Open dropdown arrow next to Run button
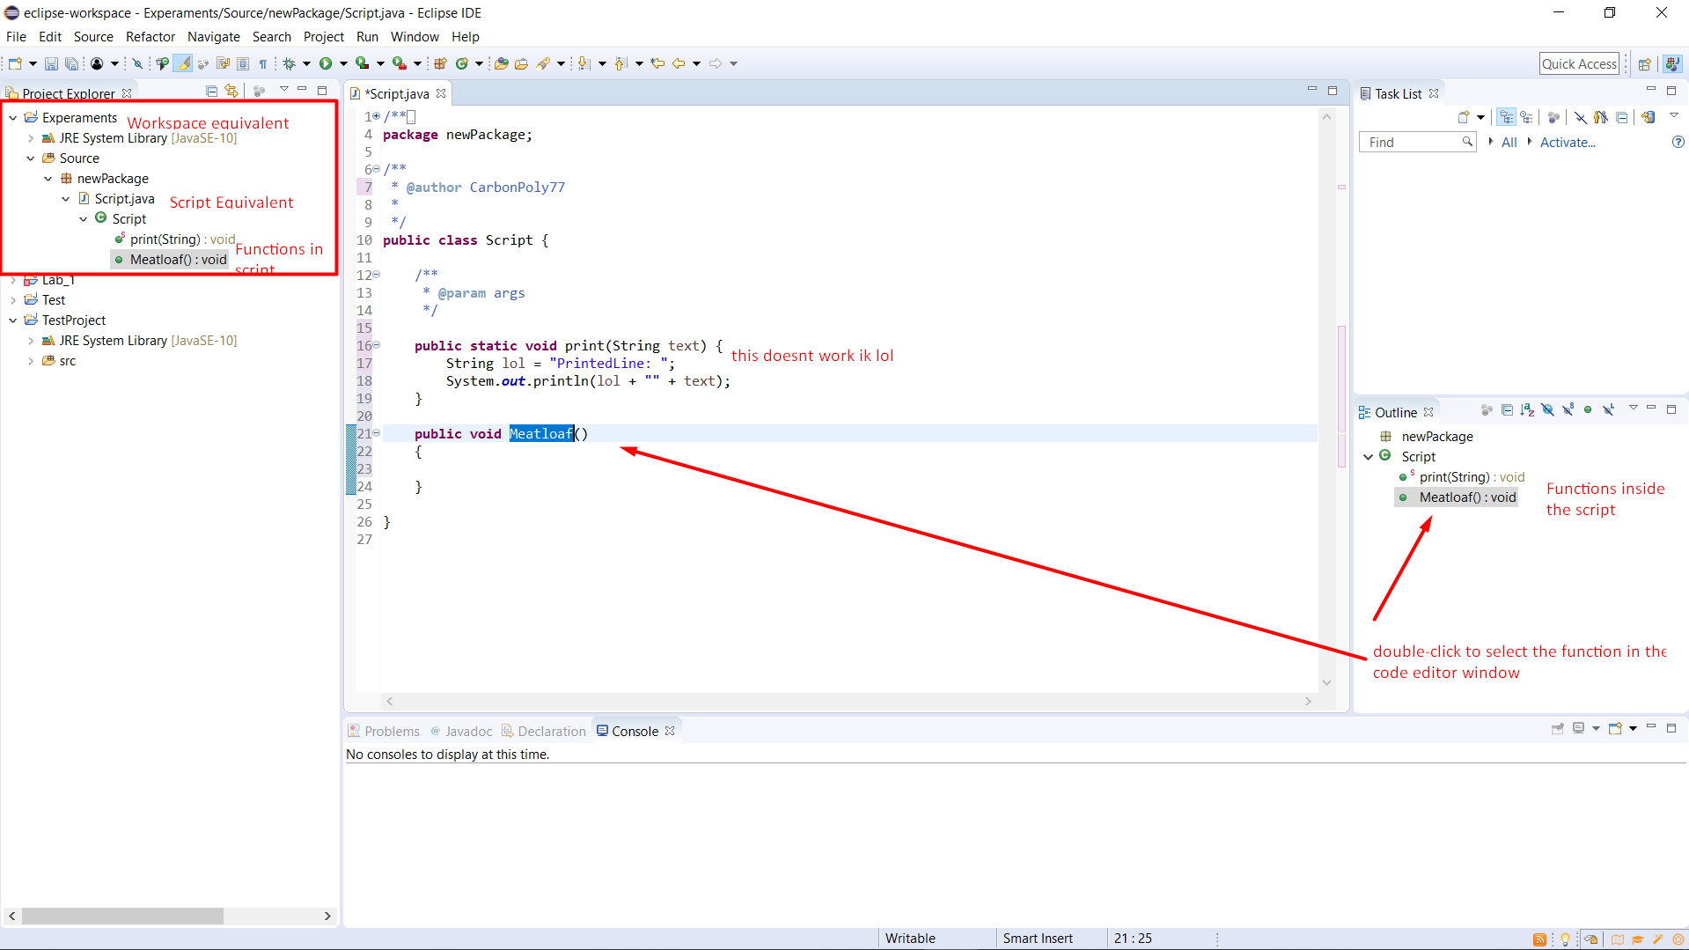The width and height of the screenshot is (1689, 950). pyautogui.click(x=343, y=63)
